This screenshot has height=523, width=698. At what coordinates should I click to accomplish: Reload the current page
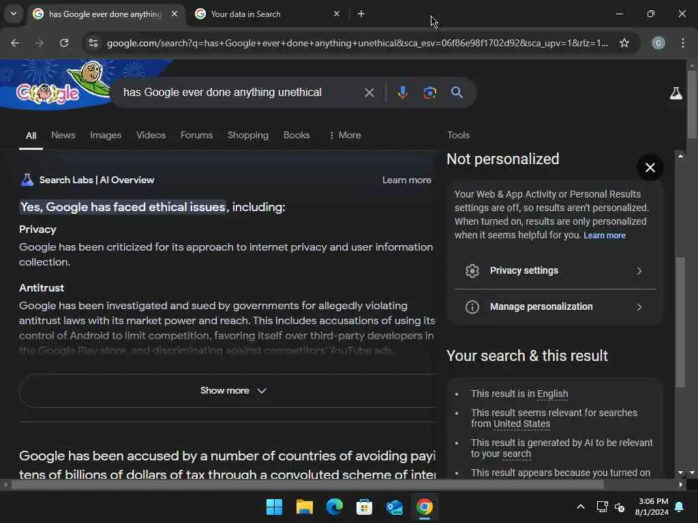point(64,43)
